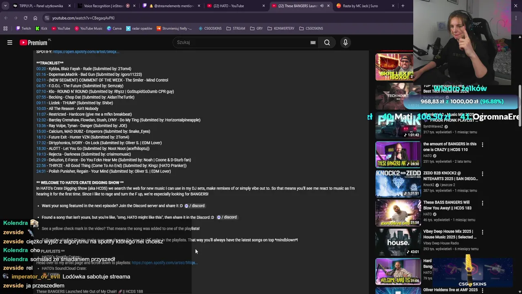Open Twitch bookmark
This screenshot has height=294, width=522.
coord(23,29)
